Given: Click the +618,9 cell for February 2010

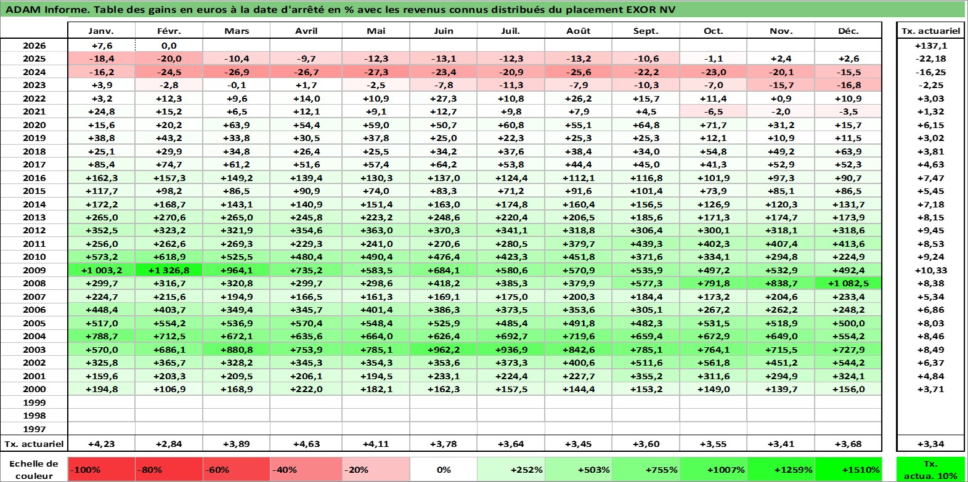Looking at the screenshot, I should click(169, 257).
